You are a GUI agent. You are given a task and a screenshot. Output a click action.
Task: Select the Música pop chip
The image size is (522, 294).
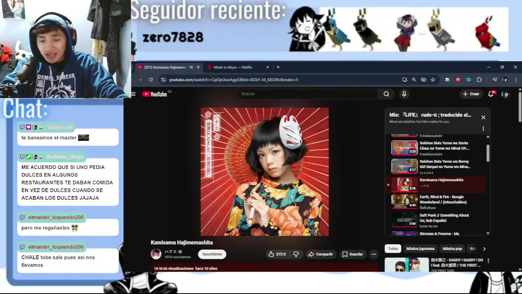[452, 249]
